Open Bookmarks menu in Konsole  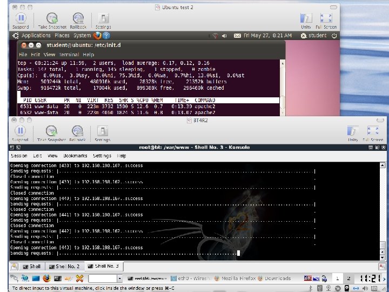[75, 156]
